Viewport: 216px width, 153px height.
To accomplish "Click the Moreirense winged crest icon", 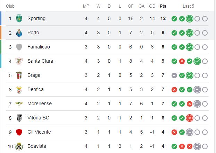I will pos(19,103).
